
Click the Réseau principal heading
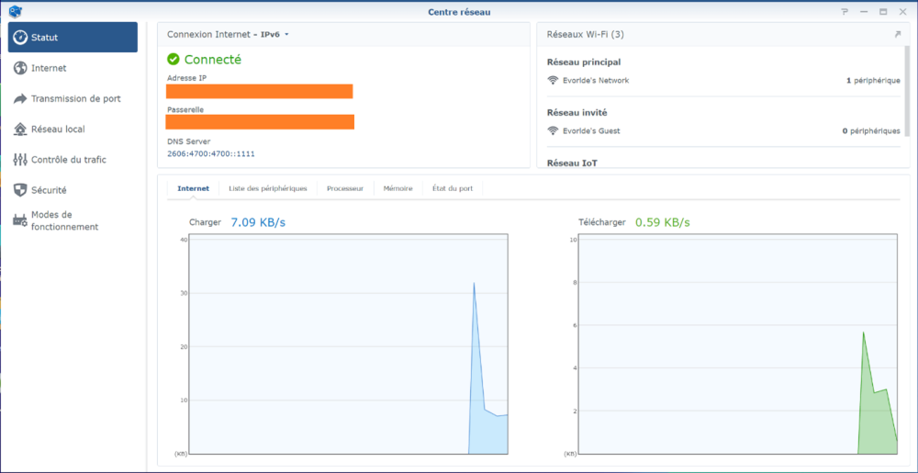(x=584, y=62)
